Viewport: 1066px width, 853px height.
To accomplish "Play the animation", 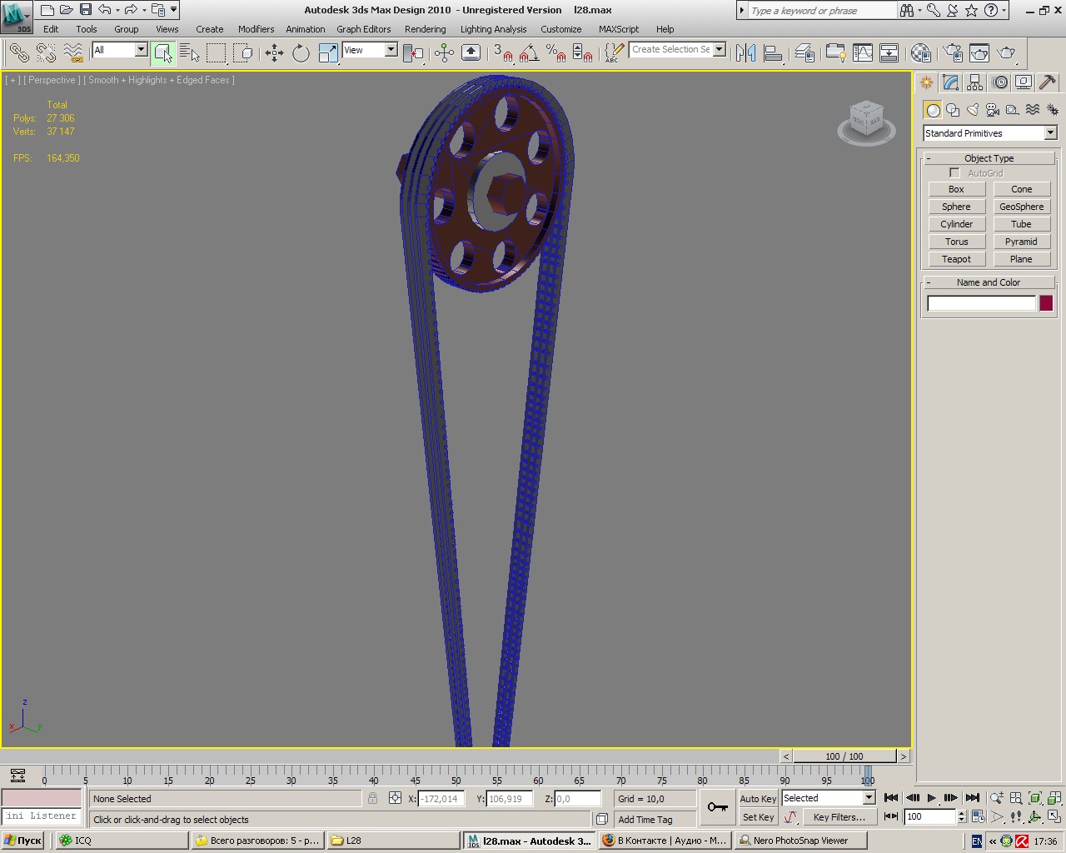I will click(x=932, y=798).
